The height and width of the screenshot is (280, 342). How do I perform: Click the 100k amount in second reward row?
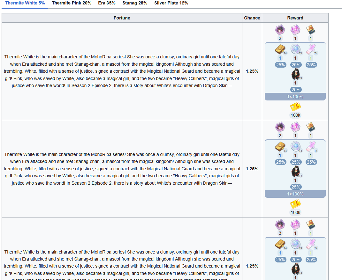[x=295, y=212]
